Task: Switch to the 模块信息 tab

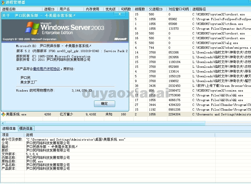Action: tap(26, 129)
